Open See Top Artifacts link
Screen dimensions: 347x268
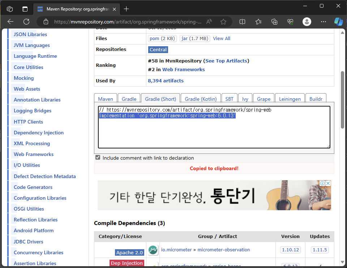coord(226,61)
